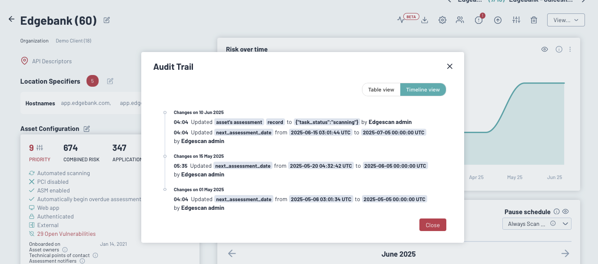The height and width of the screenshot is (264, 598).
Task: Click the 2025-05-20 04:32:42 UTC value
Action: point(321,166)
